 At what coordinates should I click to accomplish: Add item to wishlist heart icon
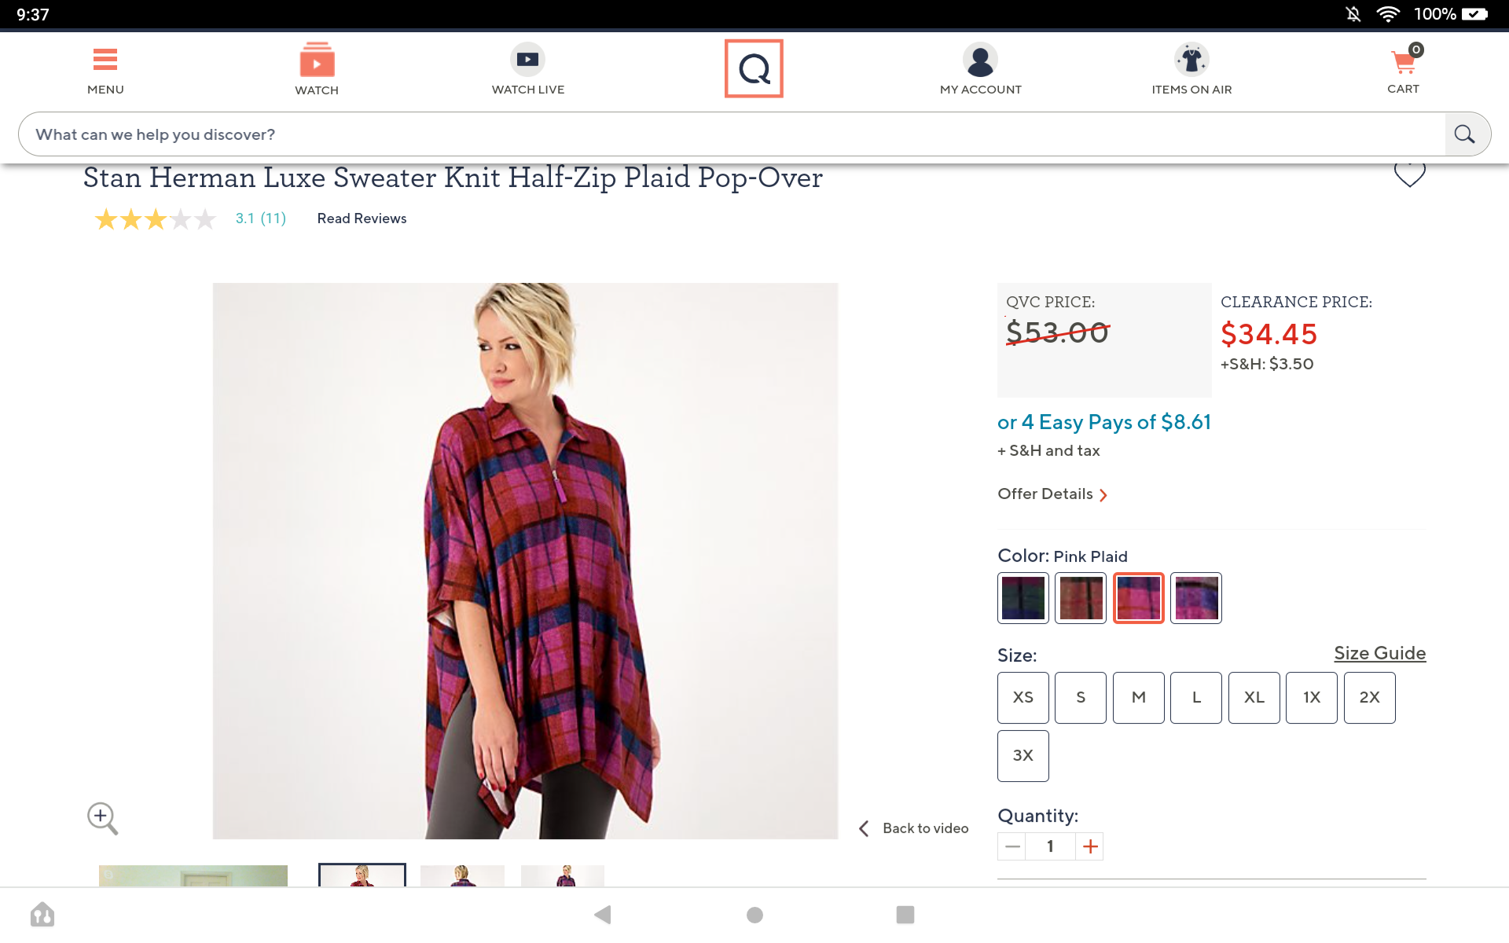pyautogui.click(x=1409, y=174)
